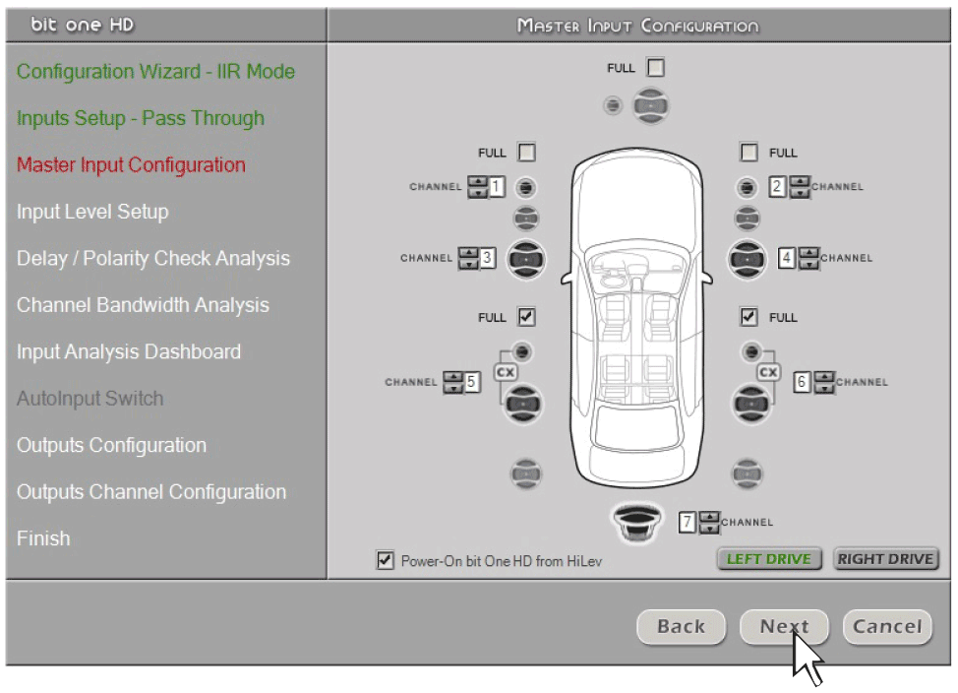The height and width of the screenshot is (693, 958).
Task: Open Configuration Wizard - IIR Mode step
Action: pos(155,72)
